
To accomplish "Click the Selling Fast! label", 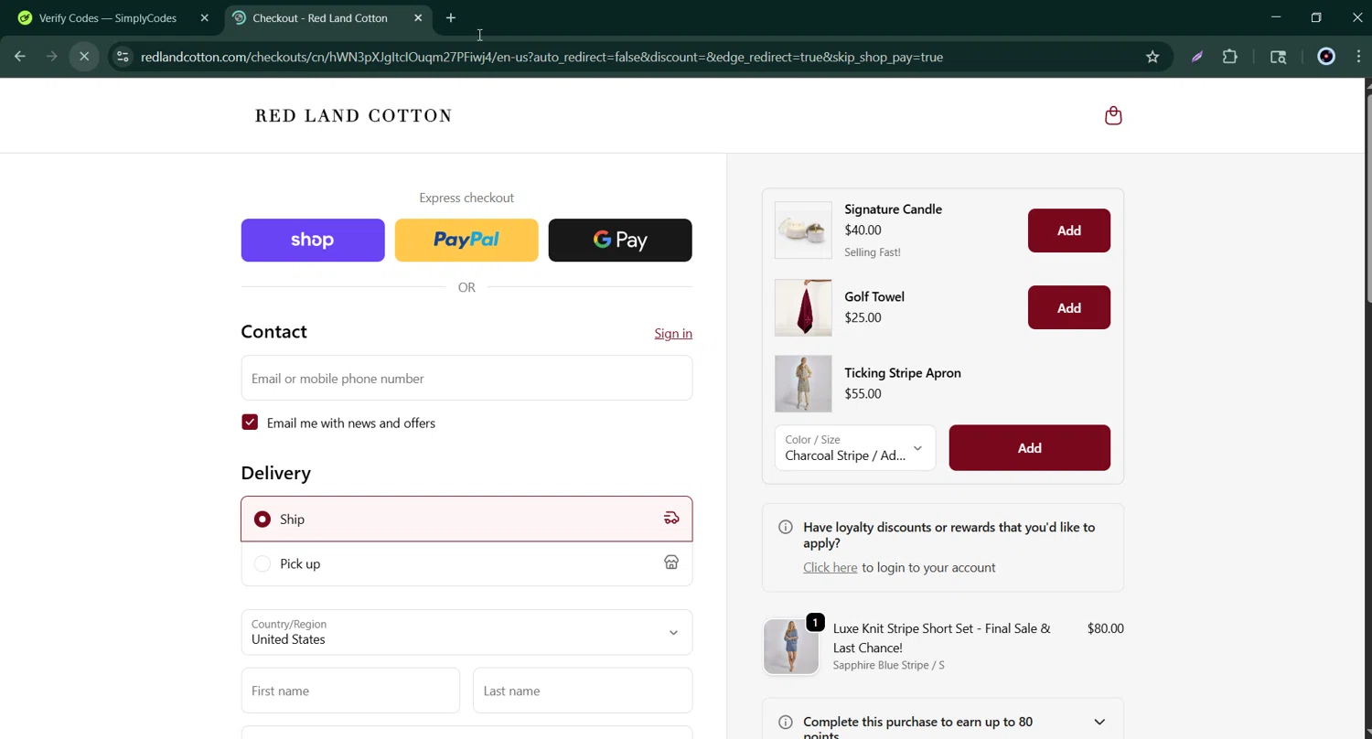I will [x=873, y=252].
